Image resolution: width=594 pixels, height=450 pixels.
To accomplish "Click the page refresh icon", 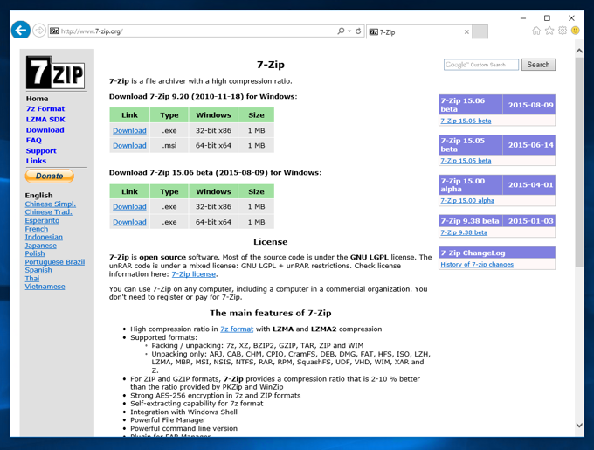I will coord(358,31).
